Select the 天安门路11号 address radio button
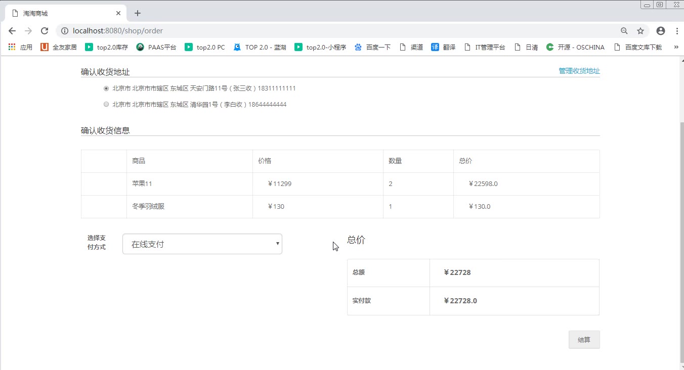 click(x=106, y=88)
